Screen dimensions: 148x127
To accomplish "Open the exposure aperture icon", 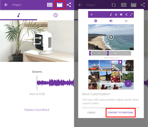I will pos(96,21).
